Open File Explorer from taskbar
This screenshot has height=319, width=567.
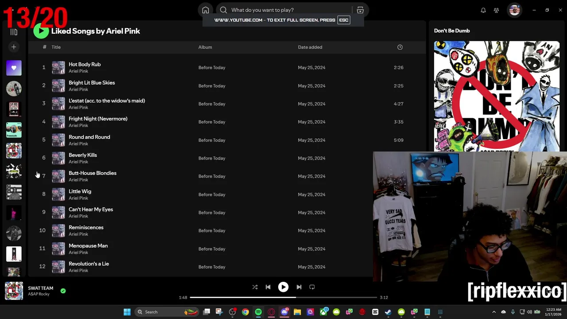[297, 312]
